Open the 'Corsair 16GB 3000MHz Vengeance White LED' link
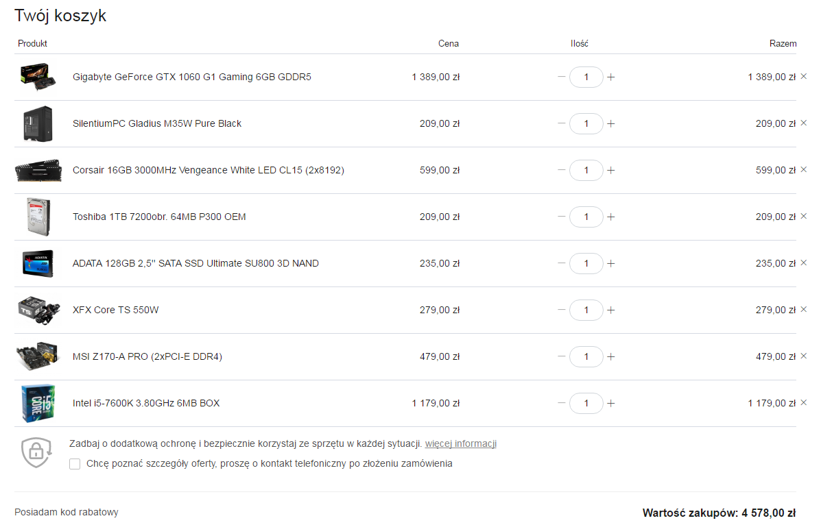The height and width of the screenshot is (525, 821). tap(209, 170)
